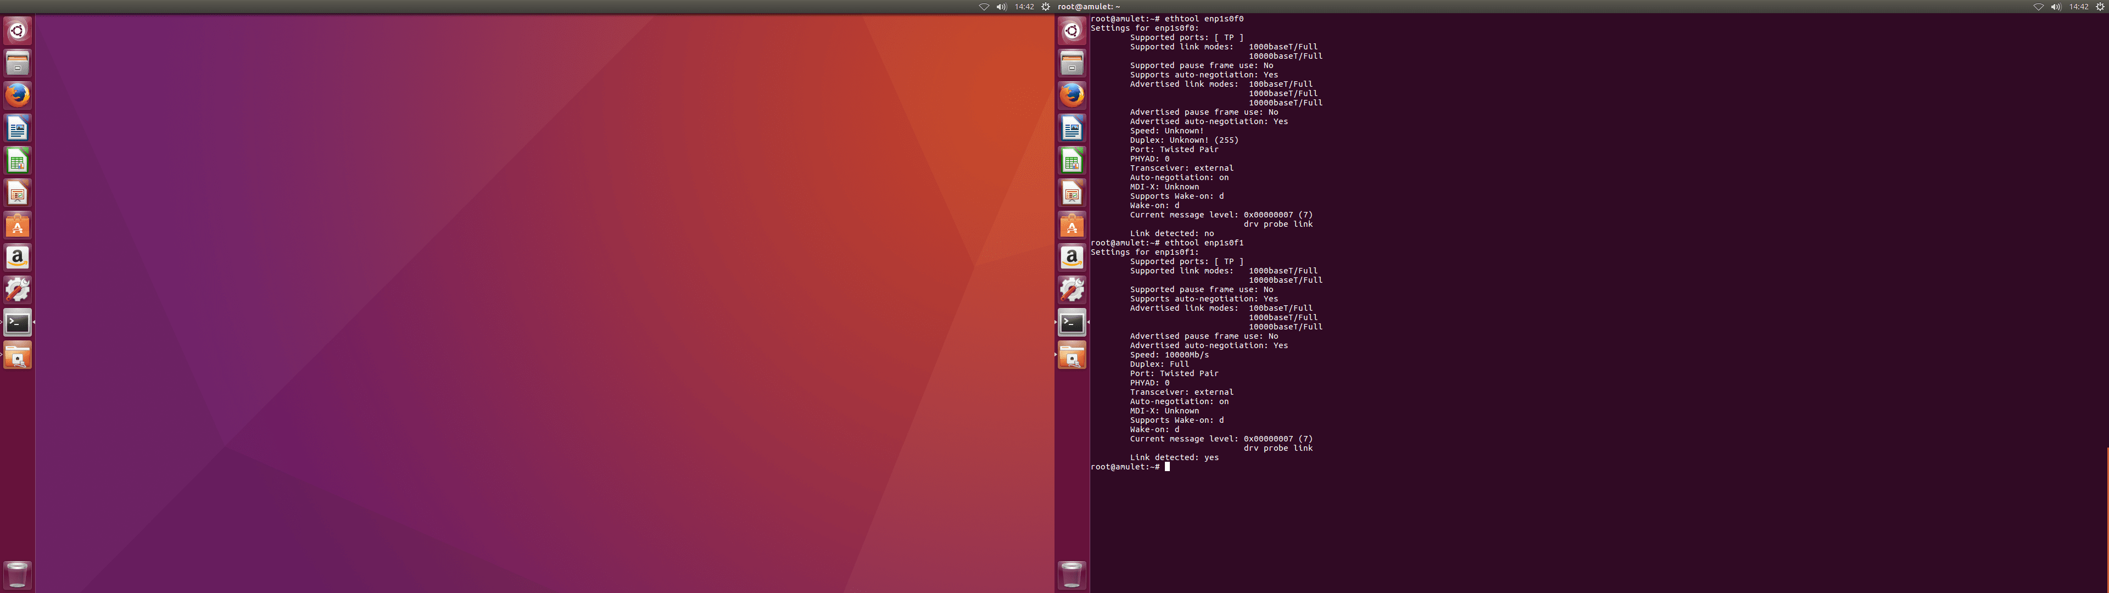Image resolution: width=2109 pixels, height=593 pixels.
Task: Open LibreOffice Calc in launcher beside the terminal
Action: (1072, 160)
